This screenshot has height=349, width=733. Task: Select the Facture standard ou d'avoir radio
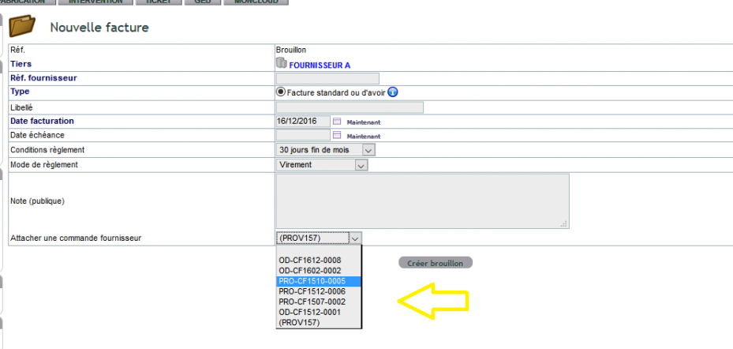pos(281,92)
